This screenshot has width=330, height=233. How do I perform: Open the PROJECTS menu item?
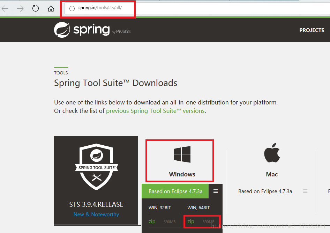[x=312, y=30]
